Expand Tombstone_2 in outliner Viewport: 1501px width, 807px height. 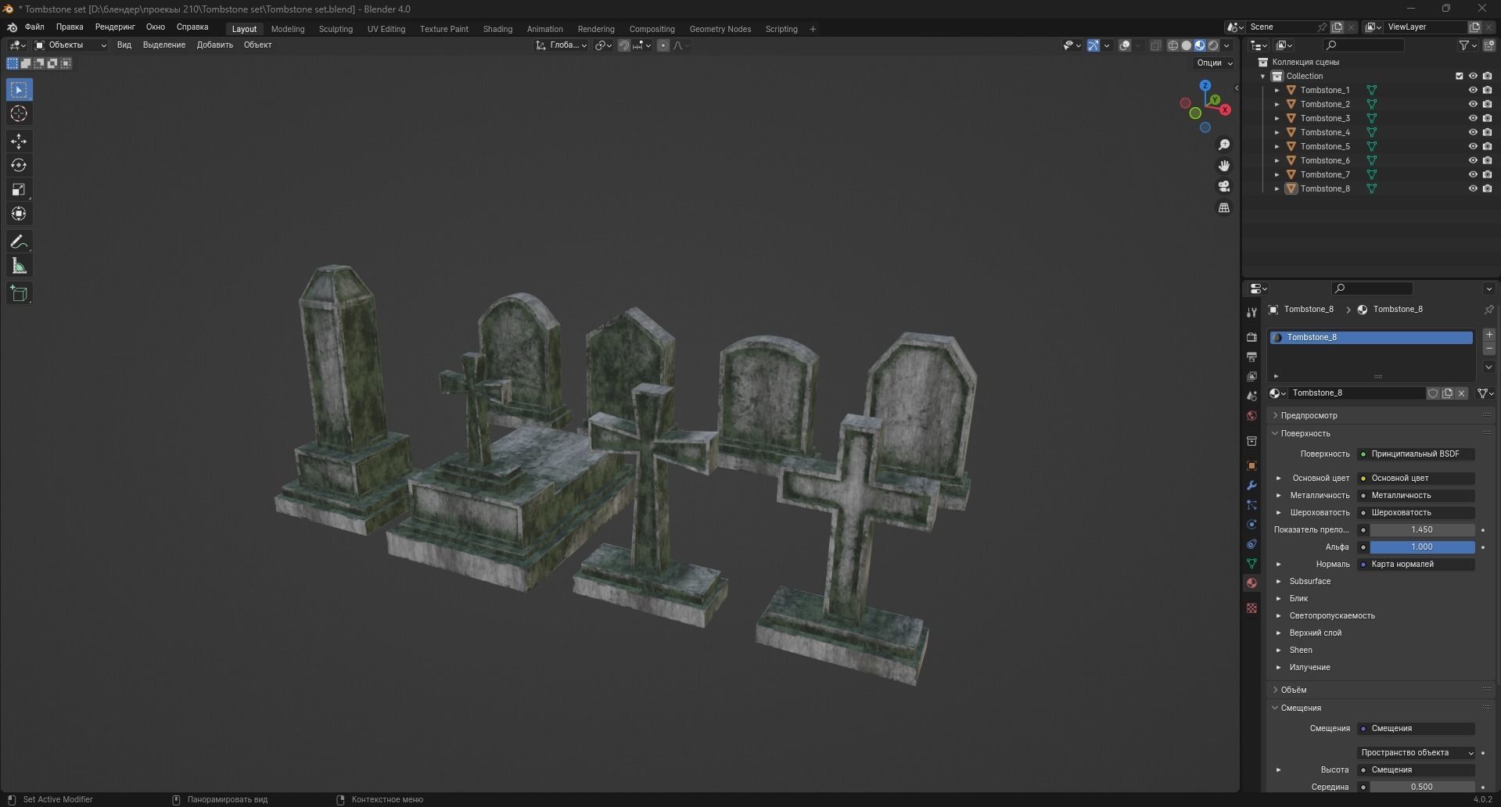tap(1277, 104)
